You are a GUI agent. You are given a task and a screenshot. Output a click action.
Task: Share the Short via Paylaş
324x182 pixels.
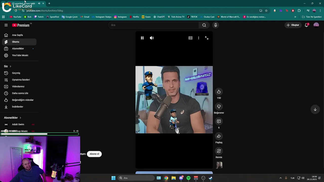(219, 136)
